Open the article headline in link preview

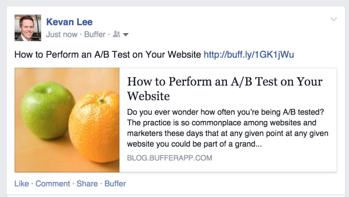pyautogui.click(x=225, y=89)
